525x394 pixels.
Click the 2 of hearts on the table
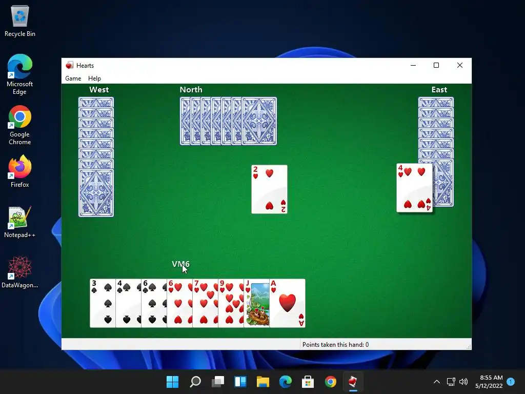pyautogui.click(x=269, y=189)
